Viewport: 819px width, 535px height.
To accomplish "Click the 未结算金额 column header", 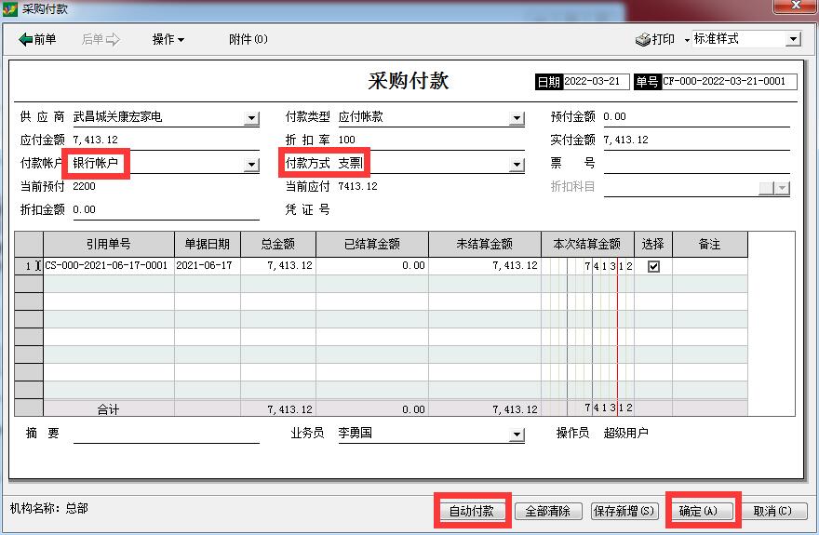I will click(x=485, y=245).
